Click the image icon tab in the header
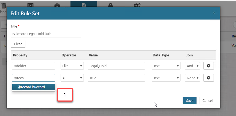Image resolution: width=236 pixels, height=116 pixels. tap(30, 5)
